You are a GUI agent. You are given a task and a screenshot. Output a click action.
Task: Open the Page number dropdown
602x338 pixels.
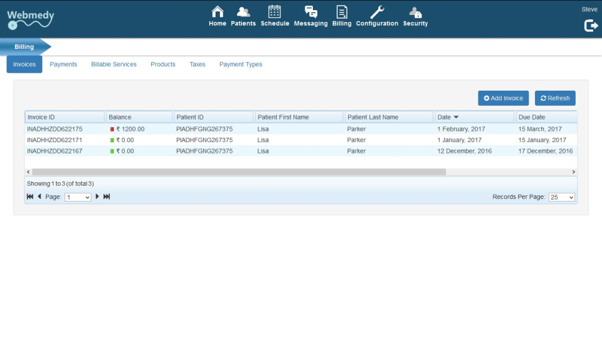(x=78, y=197)
